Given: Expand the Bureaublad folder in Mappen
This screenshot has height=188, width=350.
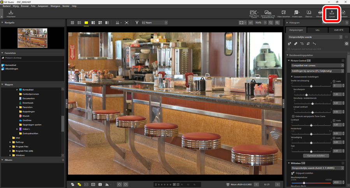Looking at the screenshot, I should (x=17, y=90).
